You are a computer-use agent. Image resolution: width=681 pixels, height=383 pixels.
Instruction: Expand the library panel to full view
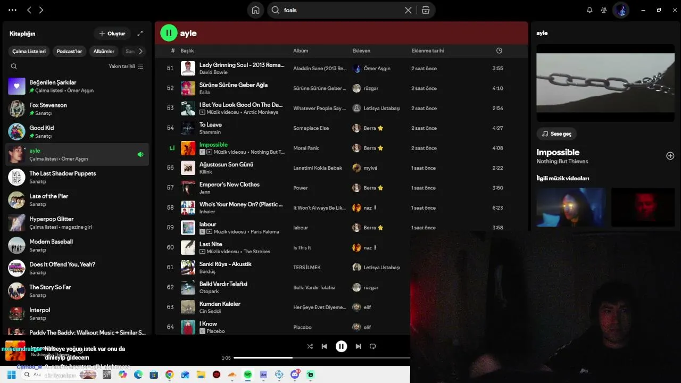tap(140, 34)
